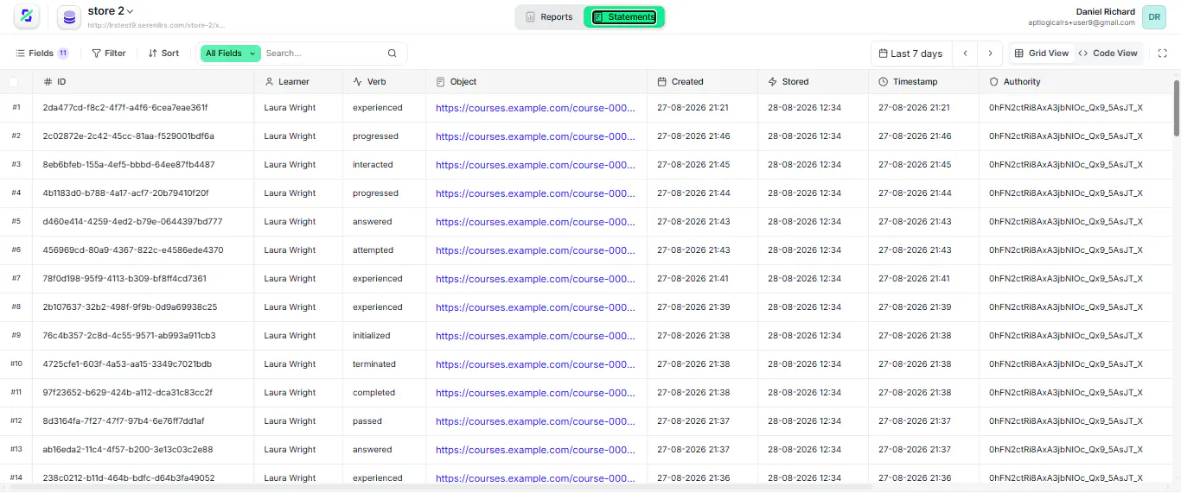Image resolution: width=1181 pixels, height=493 pixels.
Task: Open the DR user avatar menu
Action: tap(1154, 17)
